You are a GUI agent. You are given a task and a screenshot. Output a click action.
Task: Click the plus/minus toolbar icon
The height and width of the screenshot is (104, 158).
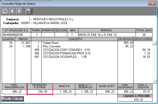click(x=29, y=11)
